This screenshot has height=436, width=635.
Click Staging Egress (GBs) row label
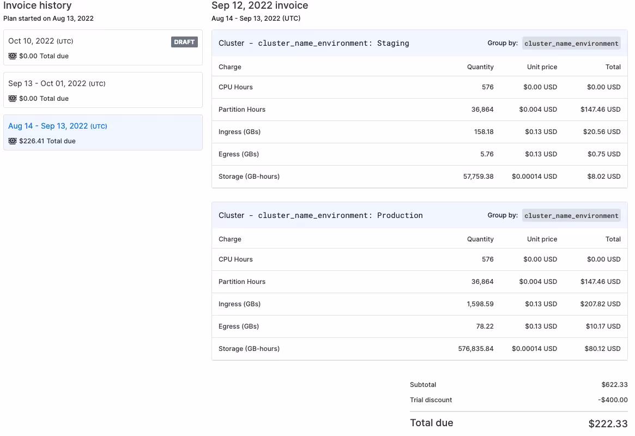pyautogui.click(x=239, y=154)
